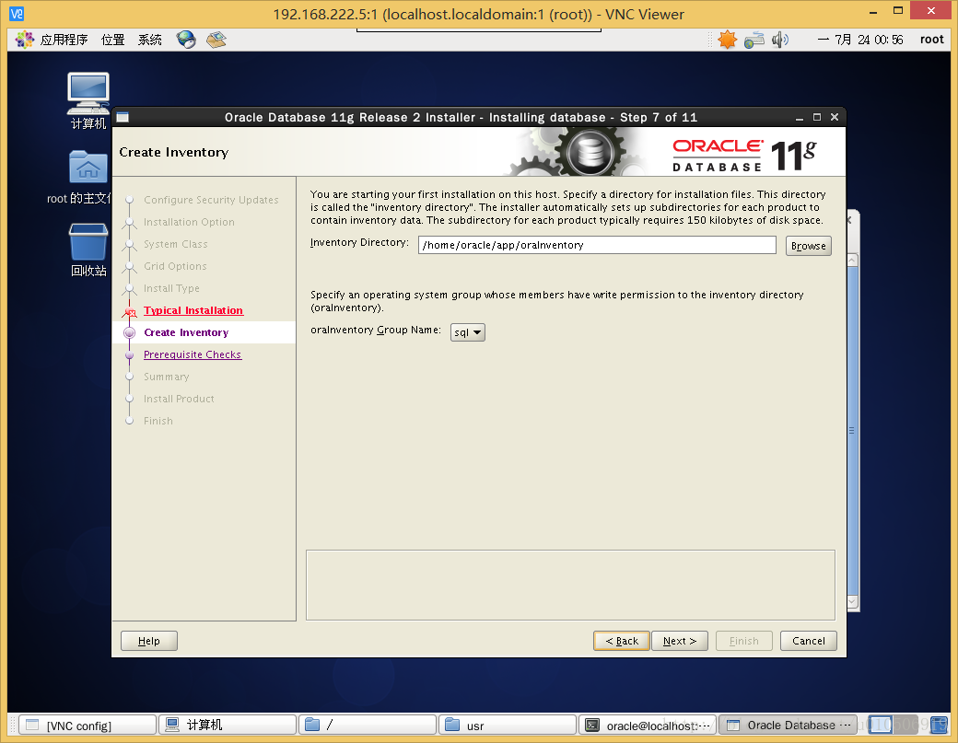Switch to 计算机 taskbar window

(228, 725)
